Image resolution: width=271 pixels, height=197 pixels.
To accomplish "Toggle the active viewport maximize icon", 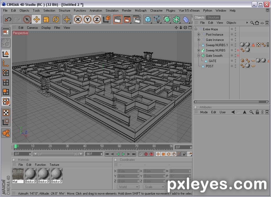I will [x=190, y=28].
